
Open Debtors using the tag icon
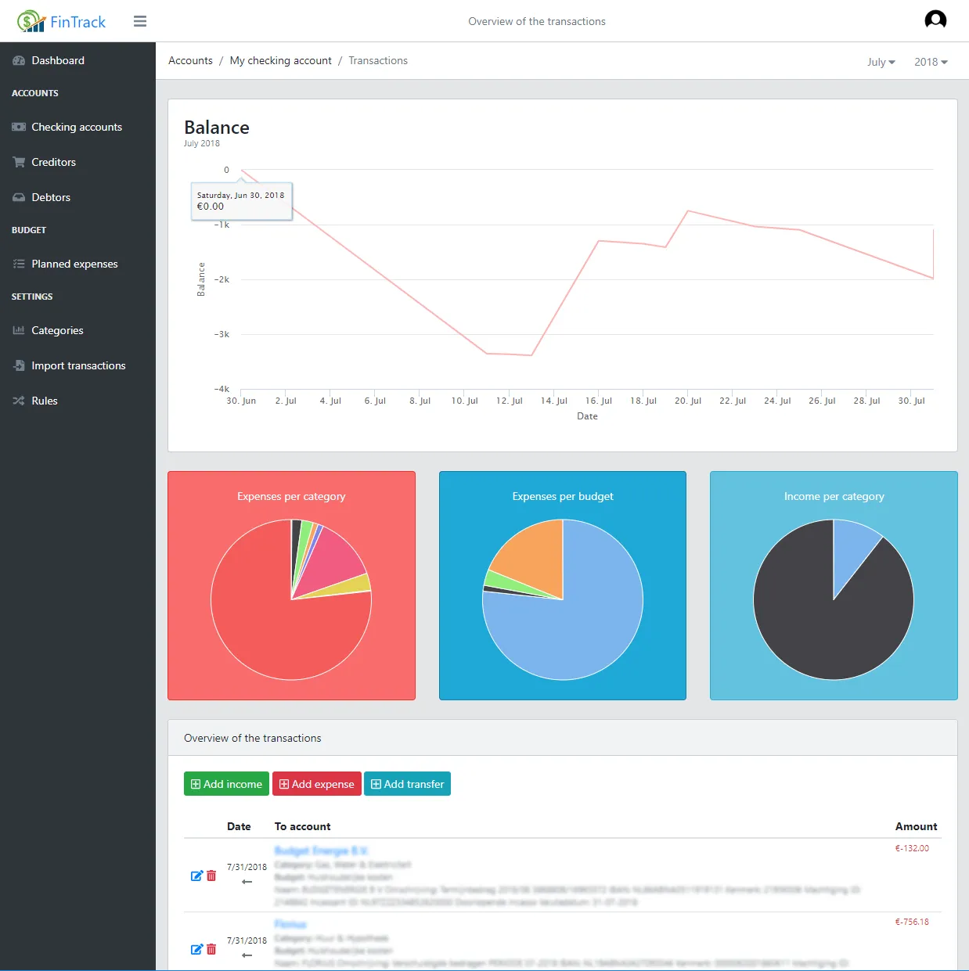pos(19,197)
